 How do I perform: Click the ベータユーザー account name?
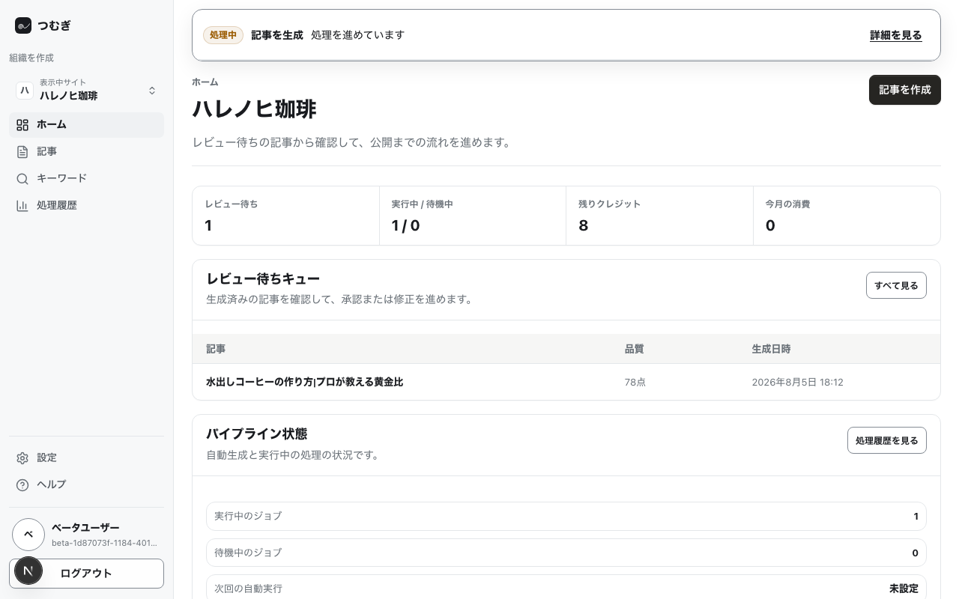coord(85,528)
